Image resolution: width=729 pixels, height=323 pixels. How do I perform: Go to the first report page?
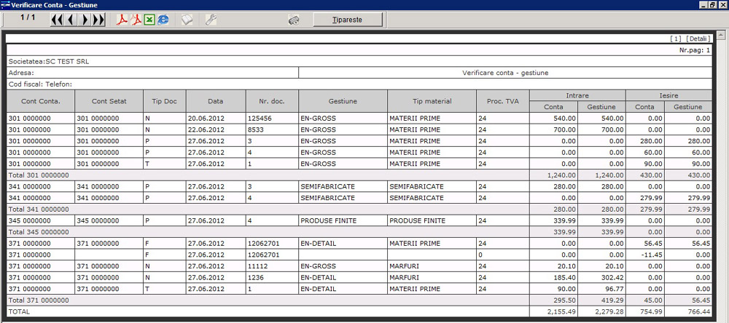pos(57,20)
